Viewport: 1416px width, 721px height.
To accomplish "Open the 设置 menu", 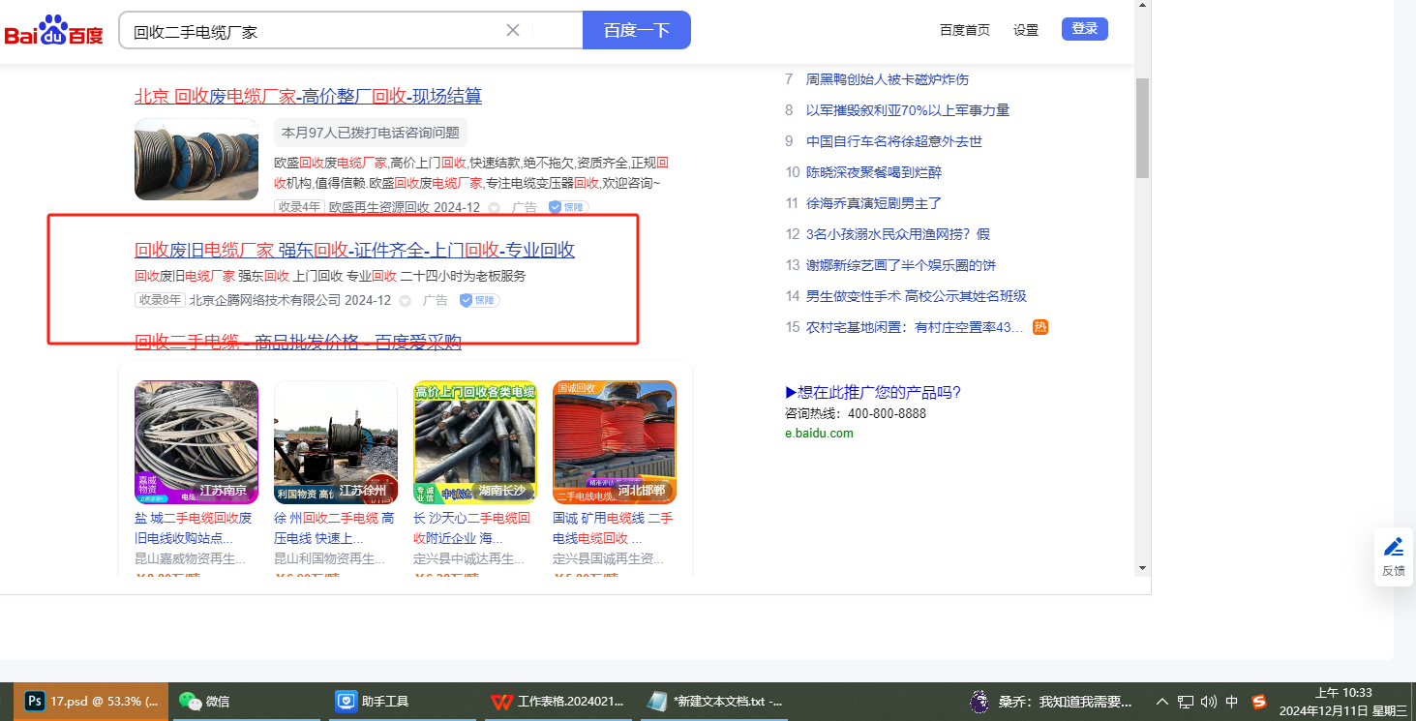I will point(1026,30).
